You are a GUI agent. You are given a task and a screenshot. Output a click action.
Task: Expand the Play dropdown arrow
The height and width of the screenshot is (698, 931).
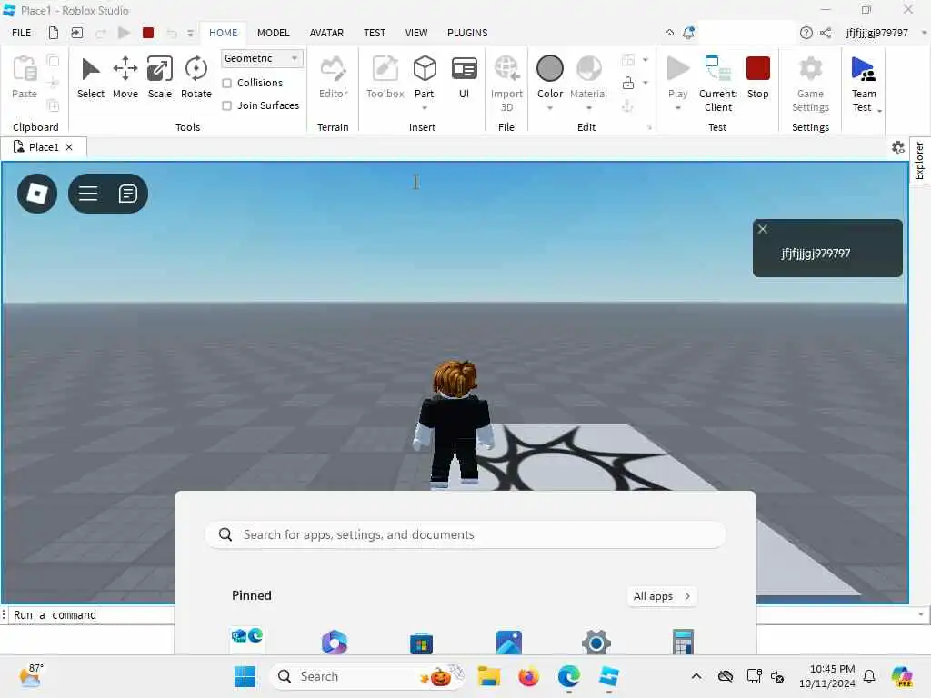tap(678, 109)
